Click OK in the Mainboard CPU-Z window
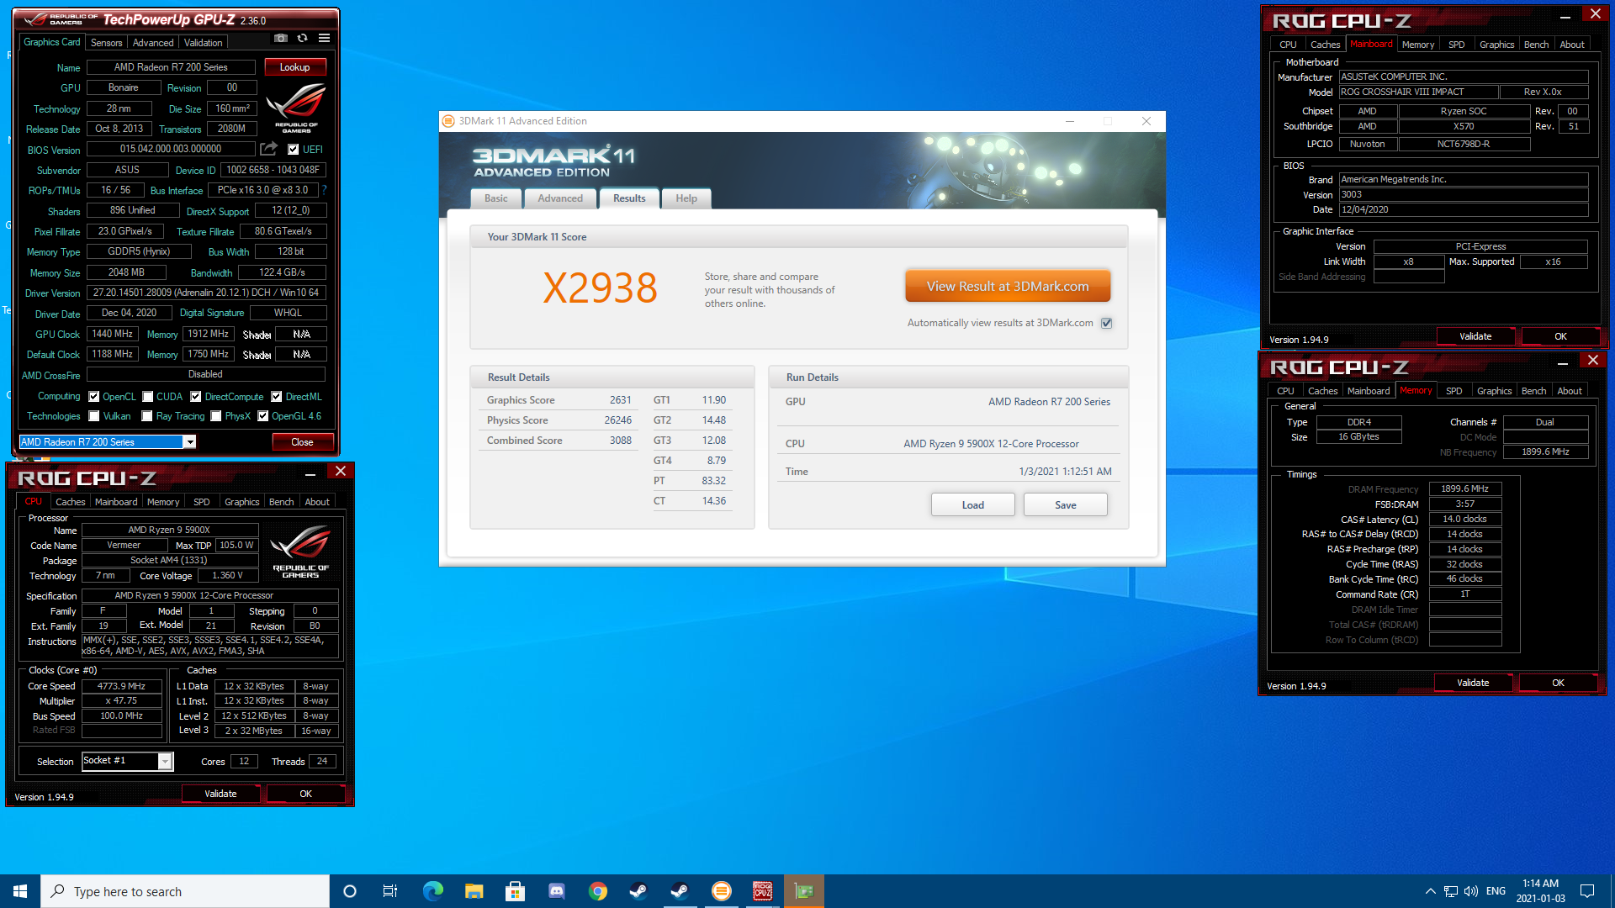The height and width of the screenshot is (908, 1615). click(x=1560, y=336)
